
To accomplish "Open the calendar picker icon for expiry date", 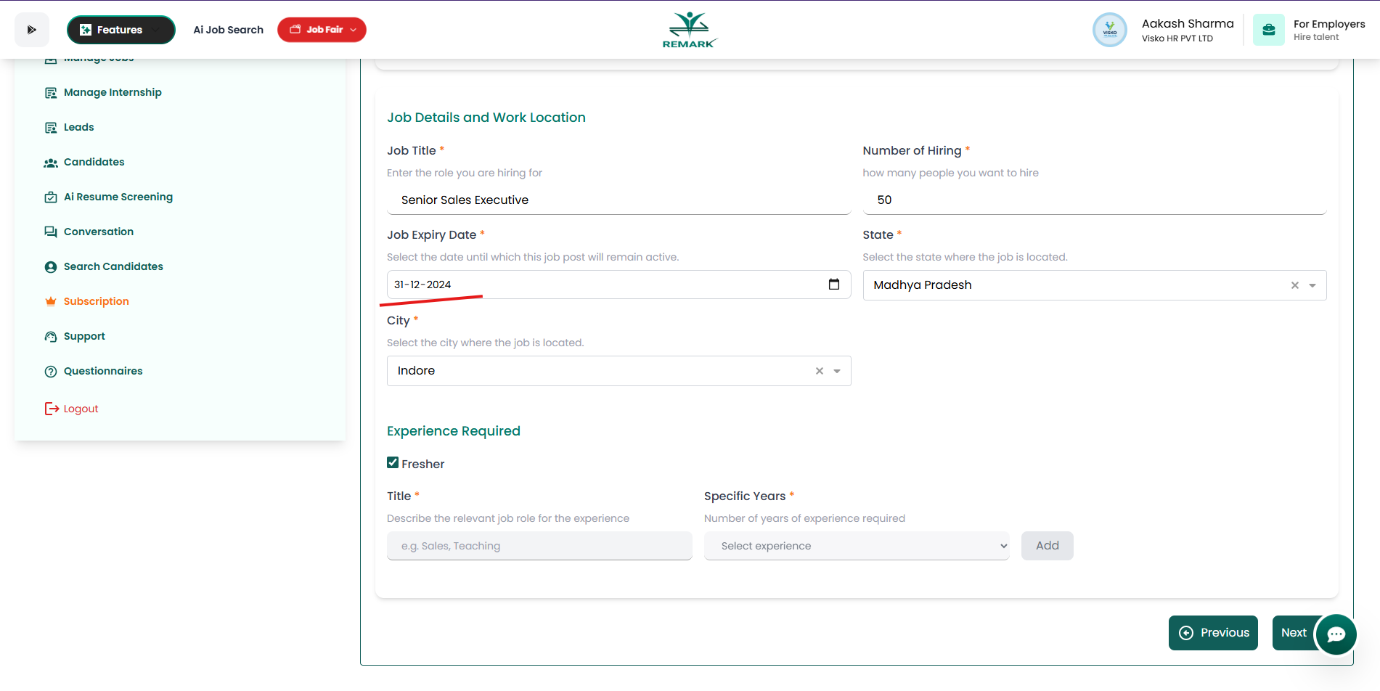I will (x=834, y=285).
